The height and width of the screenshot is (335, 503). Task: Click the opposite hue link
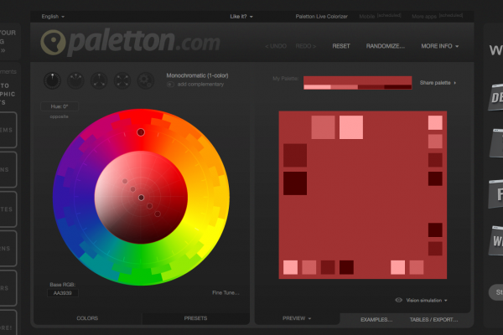59,116
